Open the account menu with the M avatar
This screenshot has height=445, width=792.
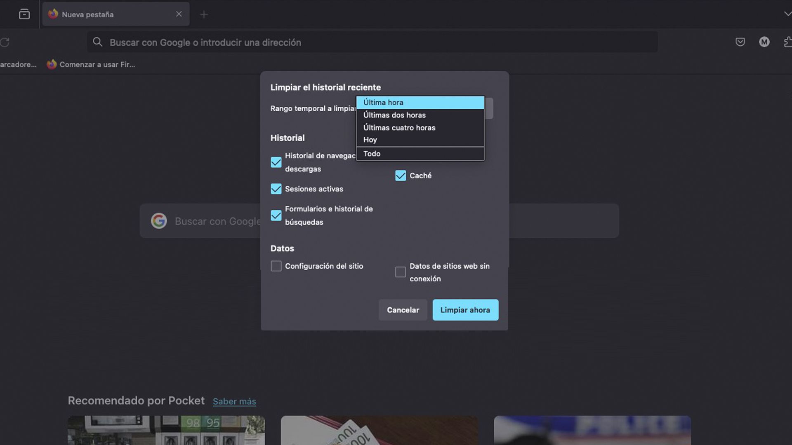click(764, 42)
